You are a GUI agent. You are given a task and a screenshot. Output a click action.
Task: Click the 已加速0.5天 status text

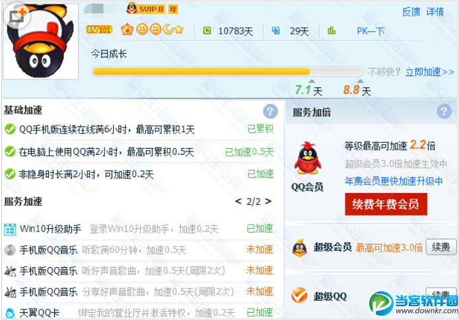pyautogui.click(x=249, y=152)
